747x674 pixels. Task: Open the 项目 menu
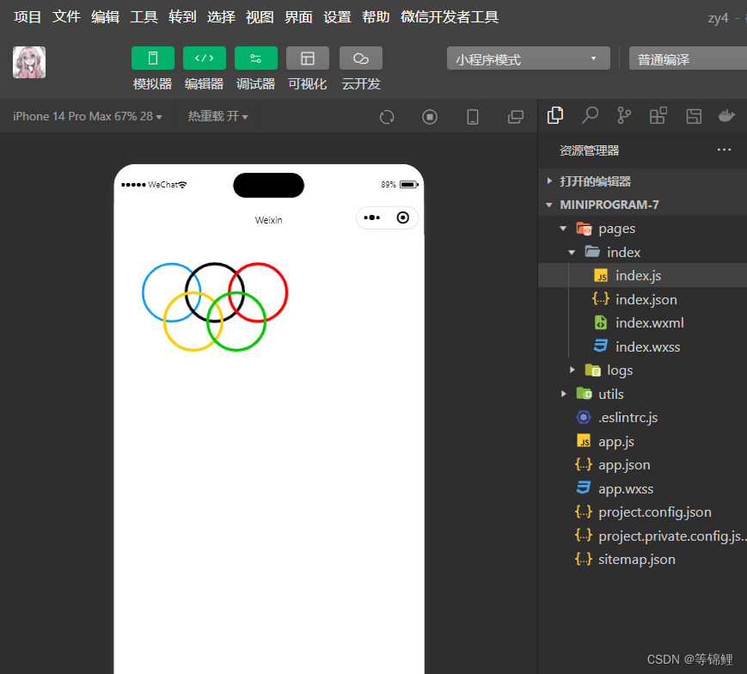[28, 17]
